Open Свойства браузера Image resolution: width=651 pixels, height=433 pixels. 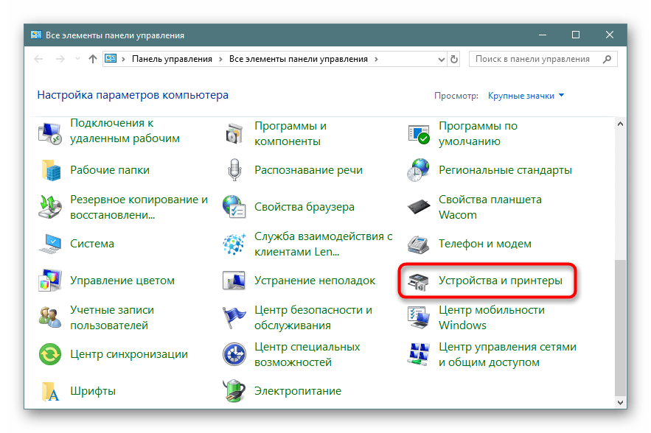tap(305, 207)
